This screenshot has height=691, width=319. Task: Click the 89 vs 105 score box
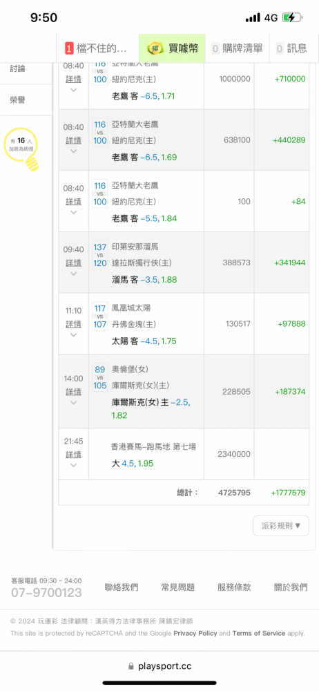100,378
